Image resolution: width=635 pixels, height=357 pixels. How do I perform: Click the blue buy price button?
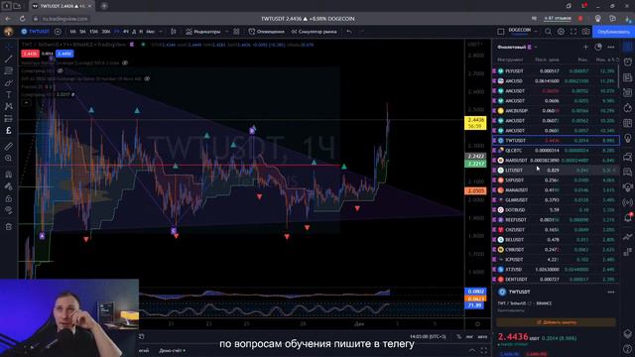pyautogui.click(x=64, y=54)
